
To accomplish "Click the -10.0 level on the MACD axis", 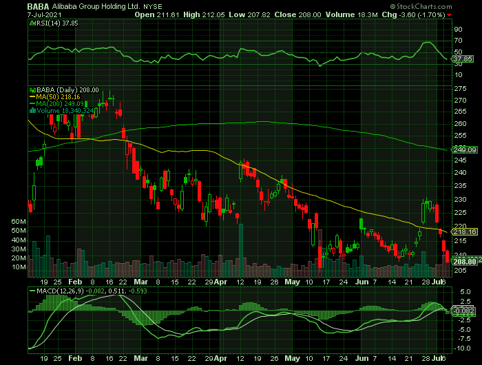I will 463,348.
